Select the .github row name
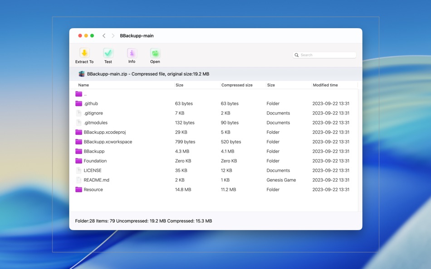The width and height of the screenshot is (431, 269). coord(91,104)
